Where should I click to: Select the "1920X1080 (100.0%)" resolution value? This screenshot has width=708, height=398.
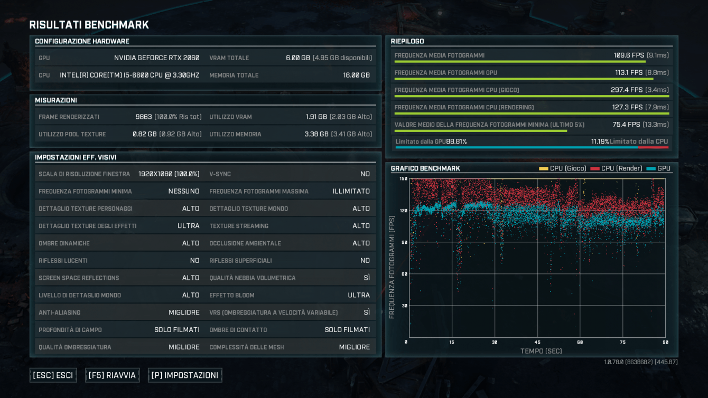pos(169,174)
